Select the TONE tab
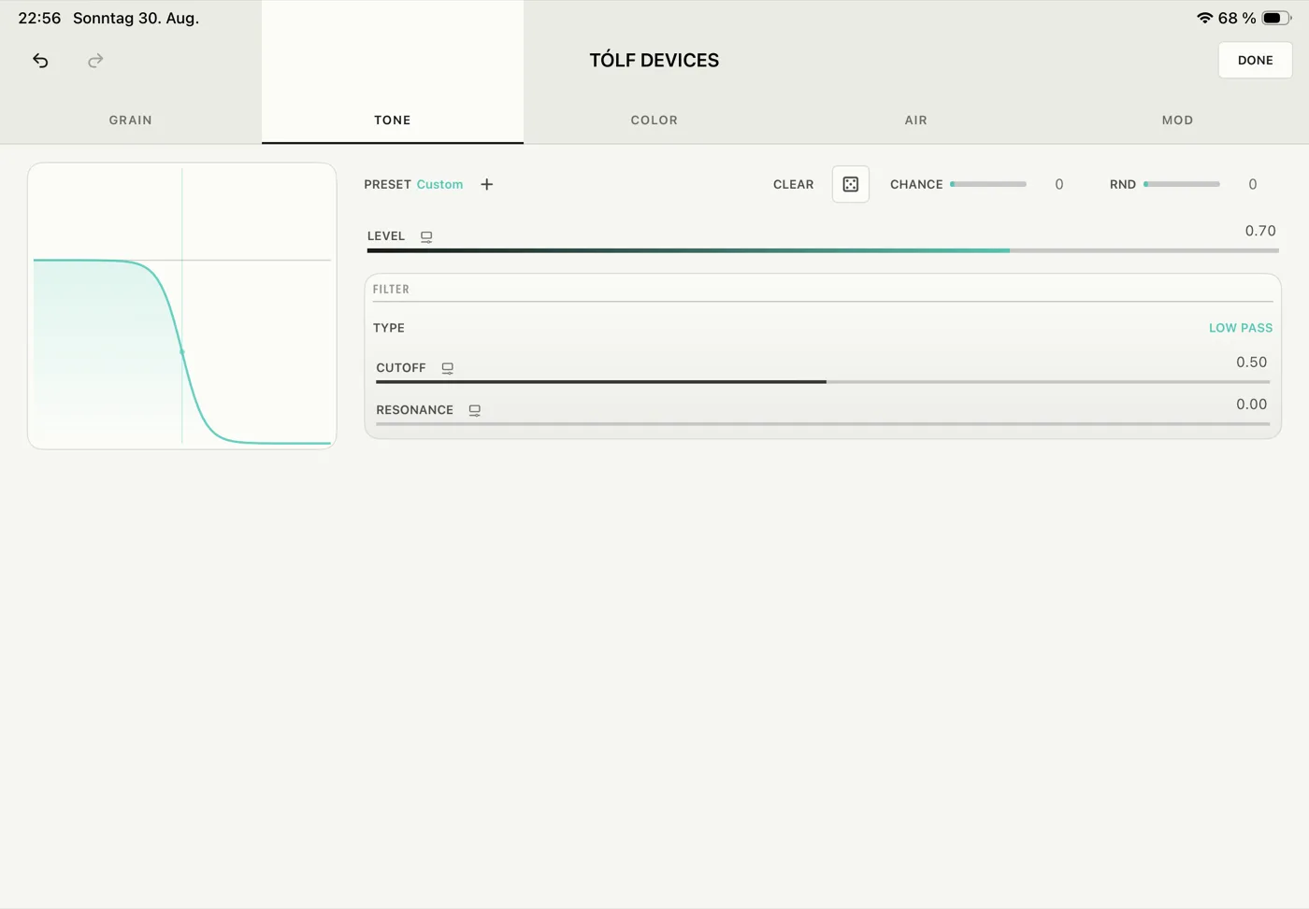Screen dimensions: 1309x909 pos(393,120)
